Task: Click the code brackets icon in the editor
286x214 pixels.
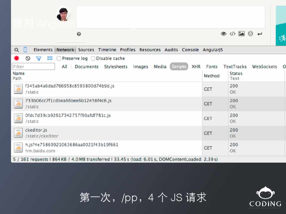Action: (x=232, y=34)
